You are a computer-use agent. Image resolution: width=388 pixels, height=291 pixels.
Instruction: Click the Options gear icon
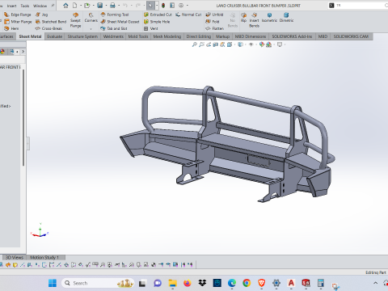[181, 6]
